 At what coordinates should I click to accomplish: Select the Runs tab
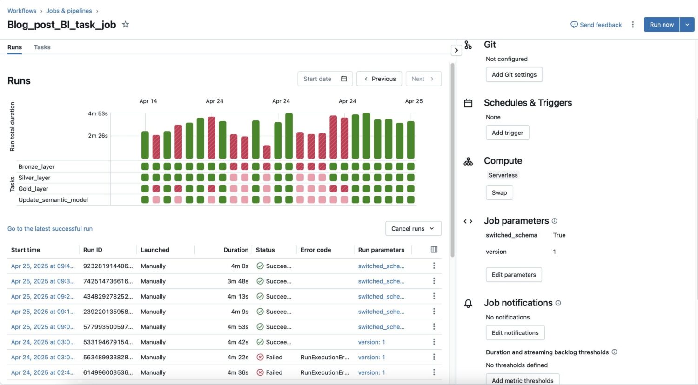(14, 47)
